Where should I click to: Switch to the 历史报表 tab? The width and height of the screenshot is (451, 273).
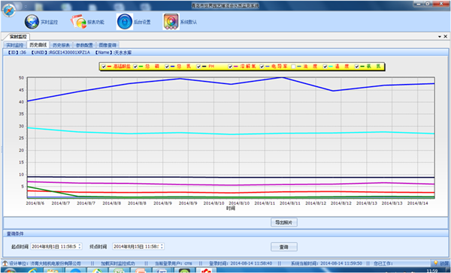click(62, 45)
